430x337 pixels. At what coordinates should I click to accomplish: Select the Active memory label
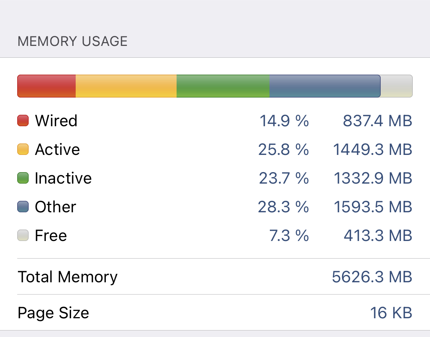(x=57, y=149)
